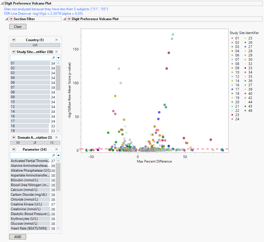264x242 pixels.
Task: Remove the Parameter filter with its X
Action: 56,150
